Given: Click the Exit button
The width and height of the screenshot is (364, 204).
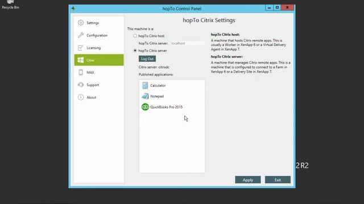Looking at the screenshot, I should [x=278, y=180].
